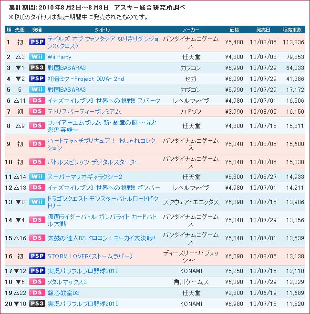Click the Wii badge next to Wii Party
Viewport: 310px width, 314px height.
(x=37, y=57)
